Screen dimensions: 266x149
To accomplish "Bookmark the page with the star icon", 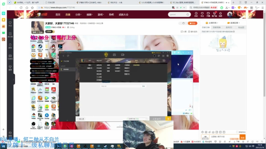I will coord(33,8).
